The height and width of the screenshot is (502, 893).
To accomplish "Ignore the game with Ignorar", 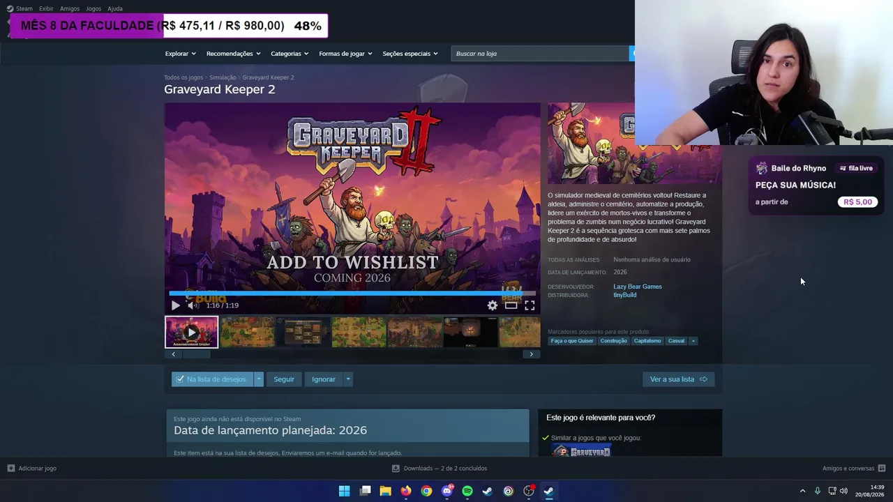I will [324, 379].
